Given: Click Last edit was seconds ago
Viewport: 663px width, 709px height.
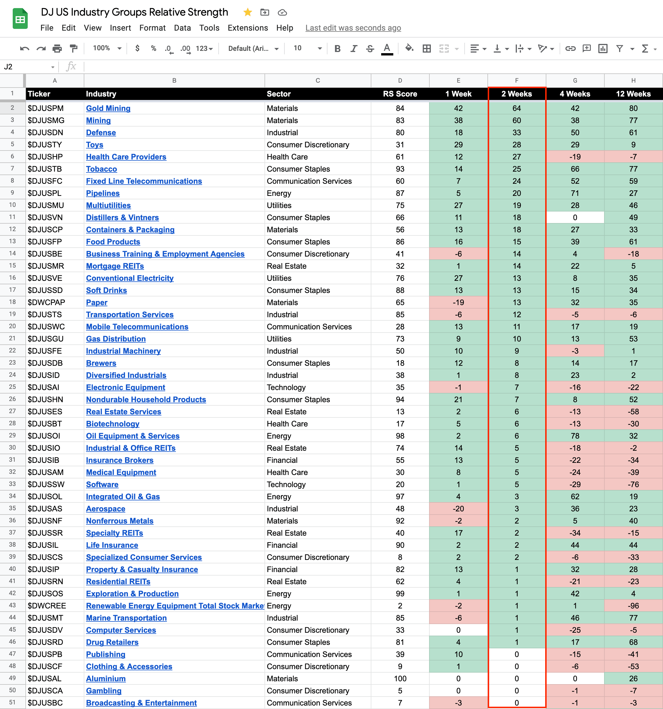Looking at the screenshot, I should [353, 28].
